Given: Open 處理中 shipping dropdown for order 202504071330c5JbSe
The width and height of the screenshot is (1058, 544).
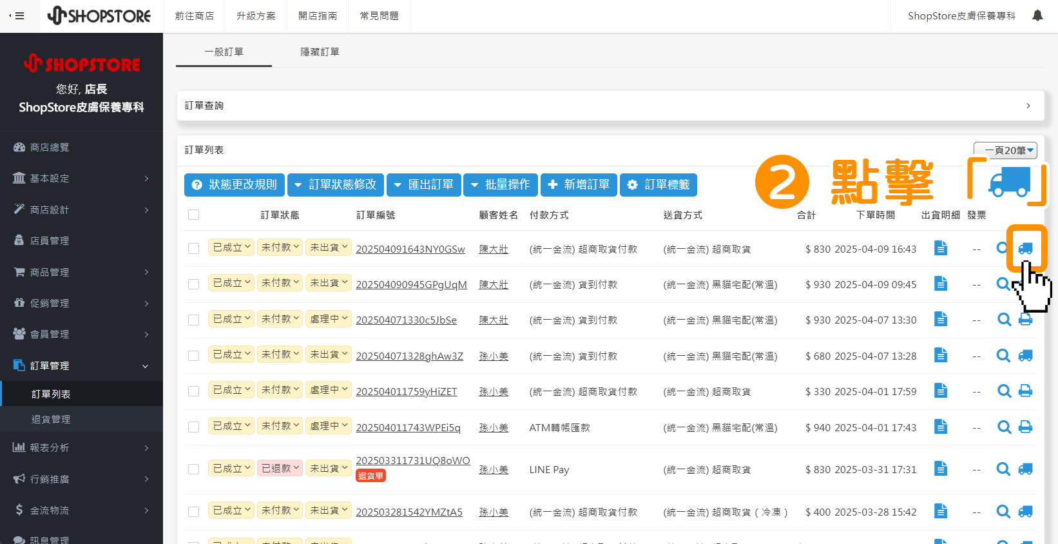Looking at the screenshot, I should click(329, 319).
